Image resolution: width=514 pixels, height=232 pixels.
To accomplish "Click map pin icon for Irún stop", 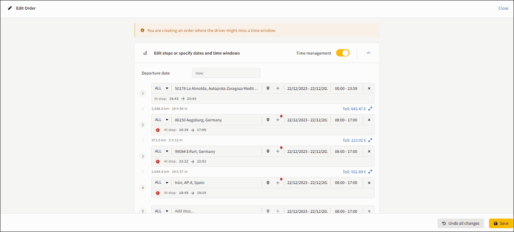I will [268, 183].
